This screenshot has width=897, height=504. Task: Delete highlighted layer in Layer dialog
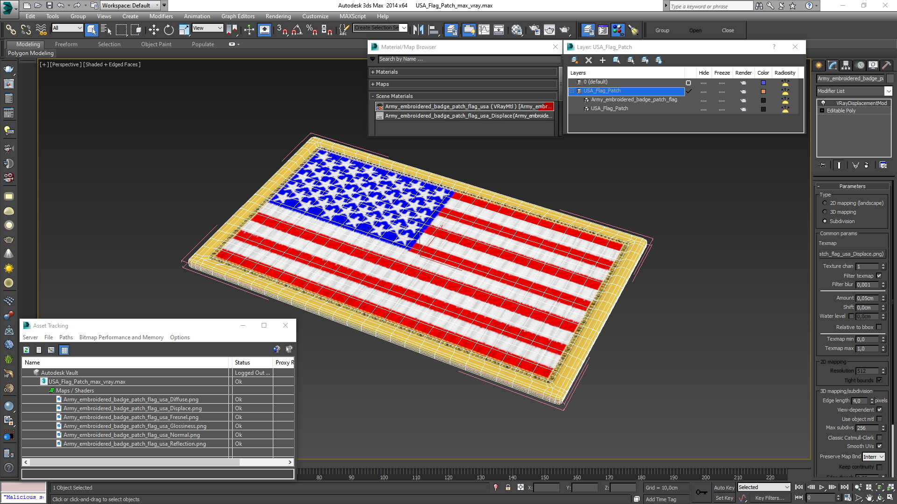589,60
